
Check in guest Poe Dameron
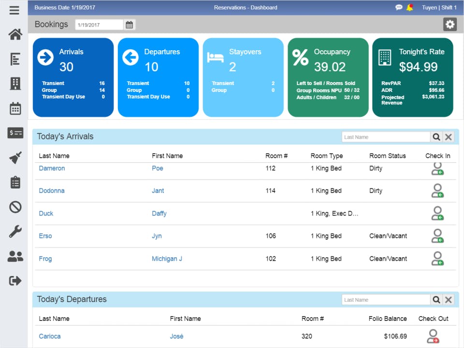coord(438,168)
